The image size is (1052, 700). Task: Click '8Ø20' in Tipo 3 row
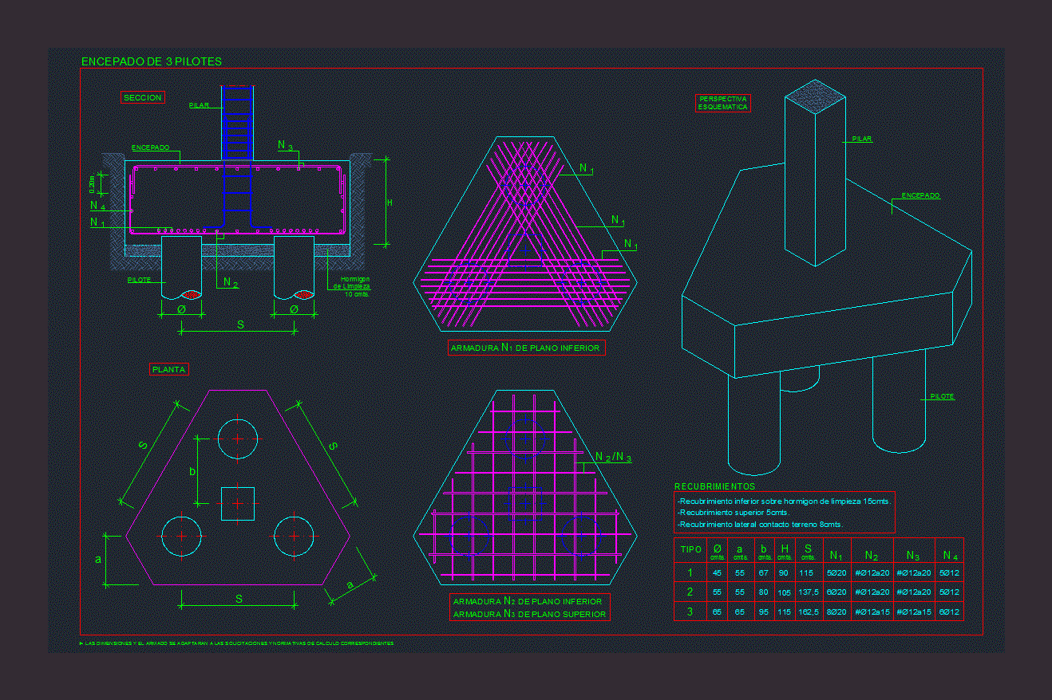(836, 612)
